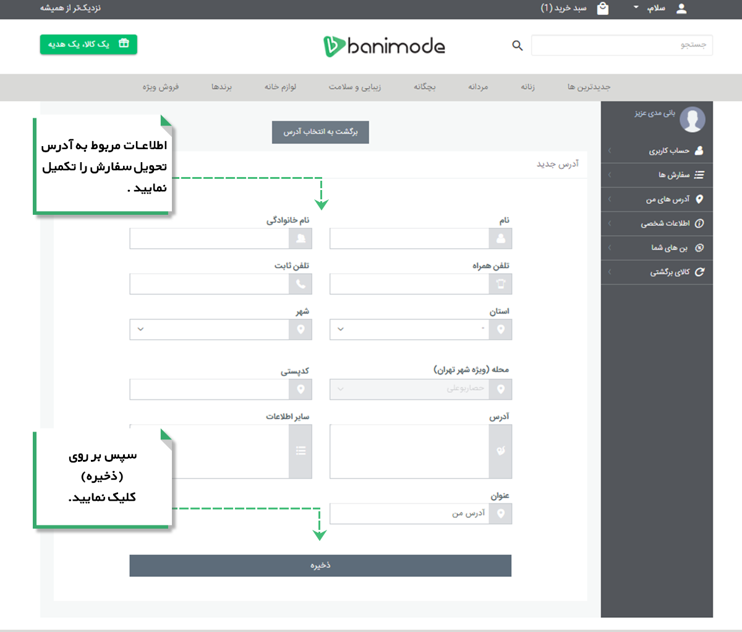Open the شهر city dropdown
This screenshot has width=742, height=632.
coord(210,329)
